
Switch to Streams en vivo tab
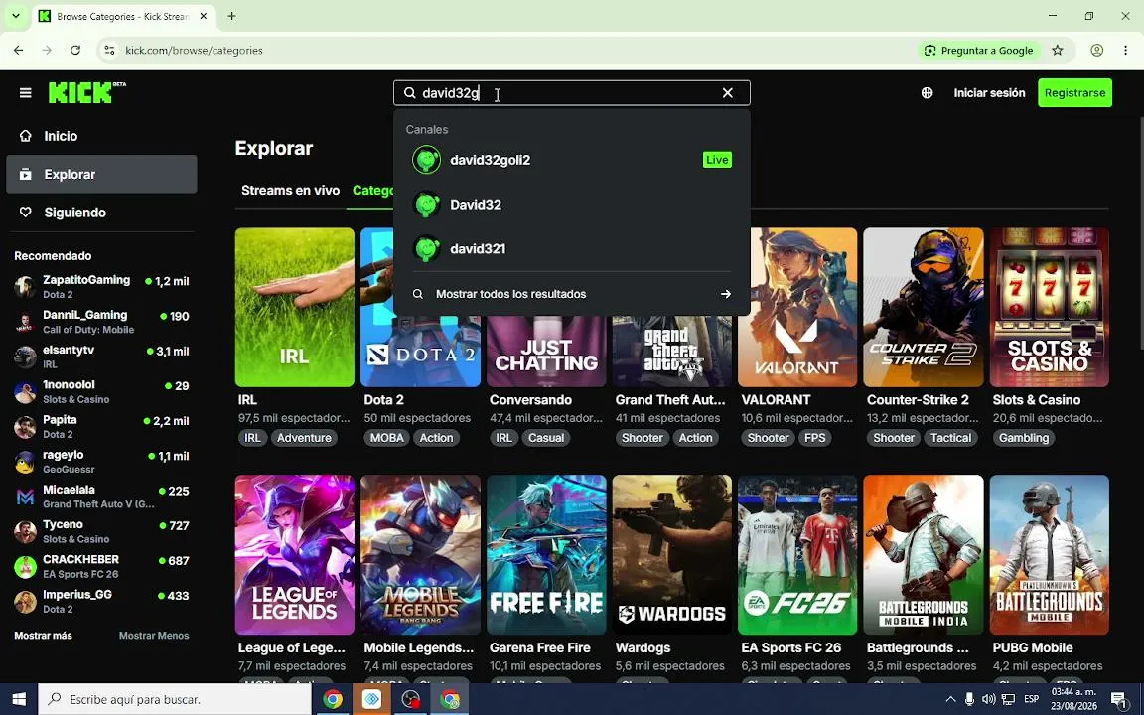(x=290, y=190)
